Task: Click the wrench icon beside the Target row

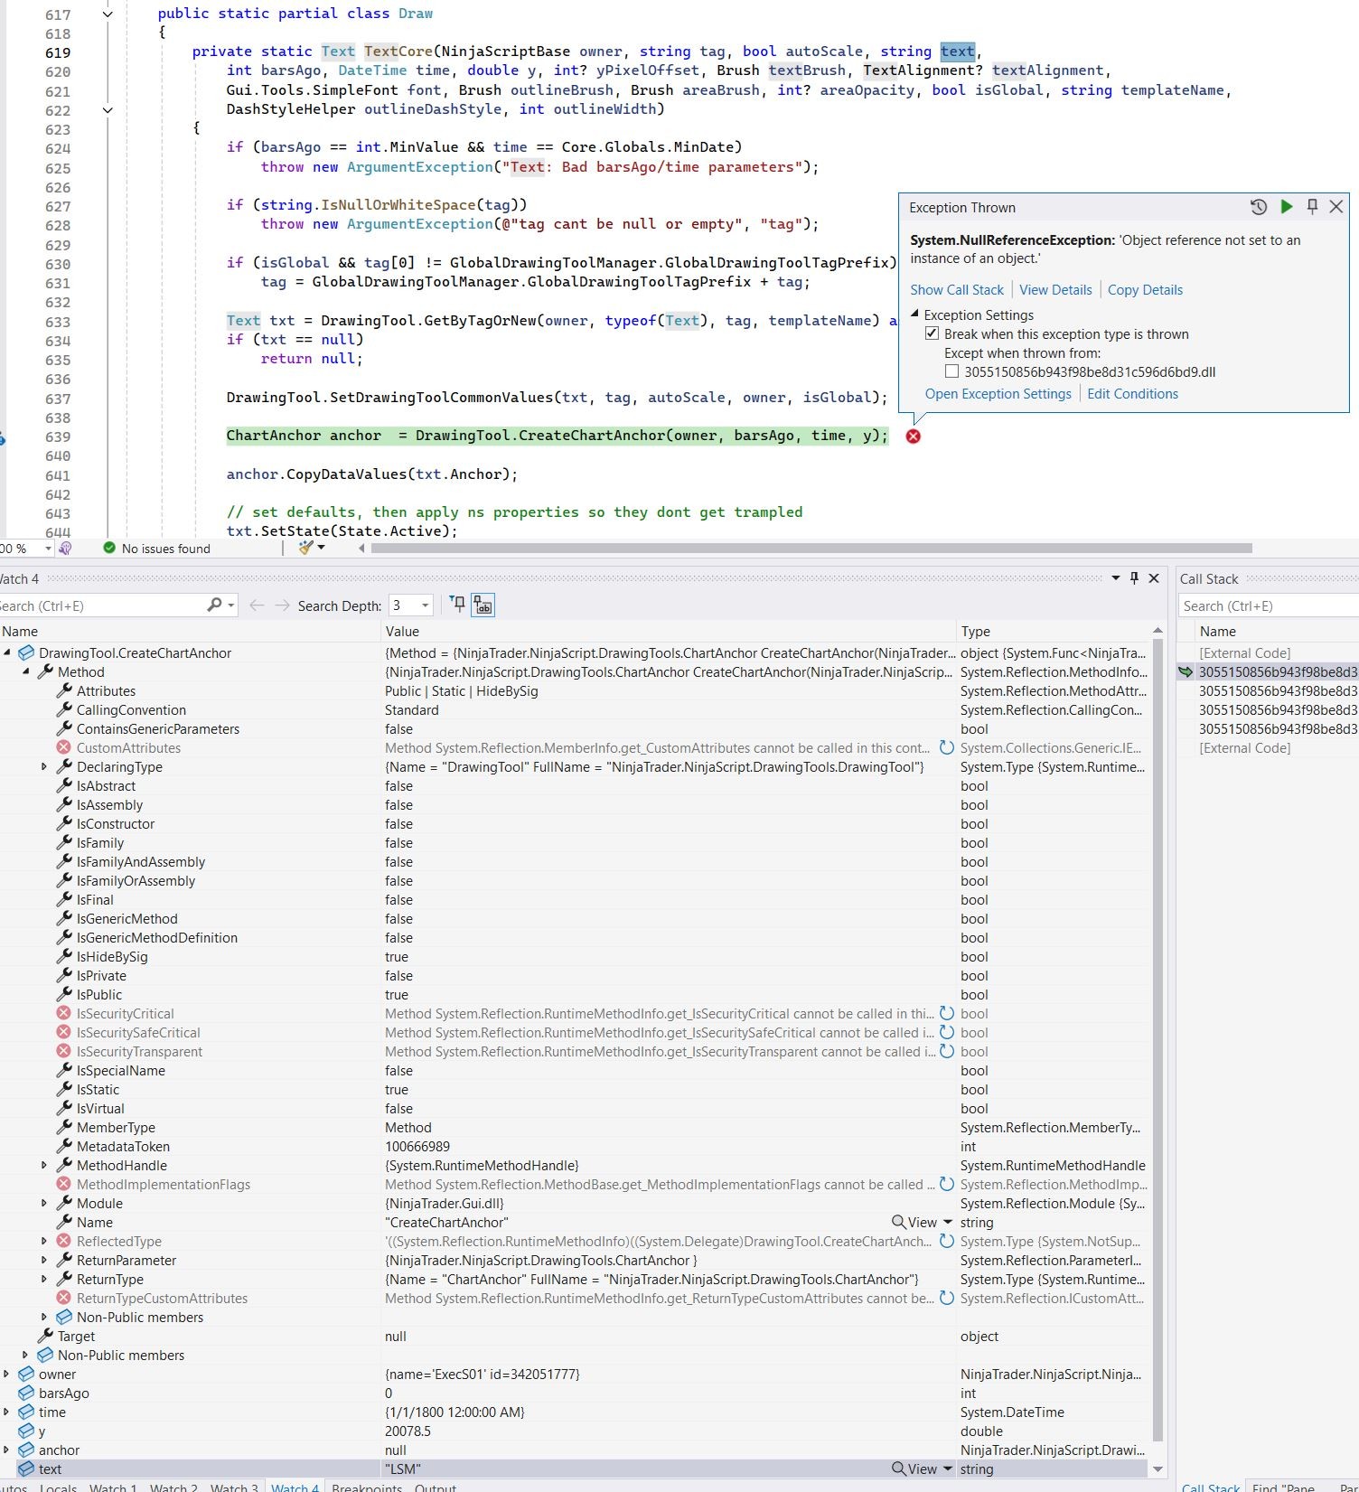Action: tap(44, 1336)
